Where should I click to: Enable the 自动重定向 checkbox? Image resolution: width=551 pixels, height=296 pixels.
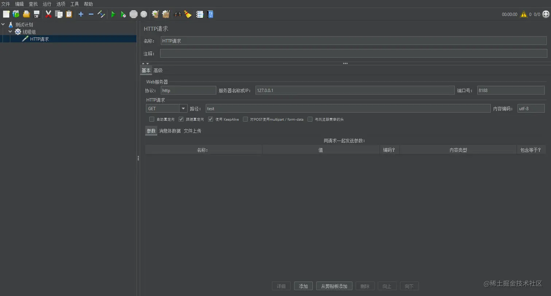point(152,119)
